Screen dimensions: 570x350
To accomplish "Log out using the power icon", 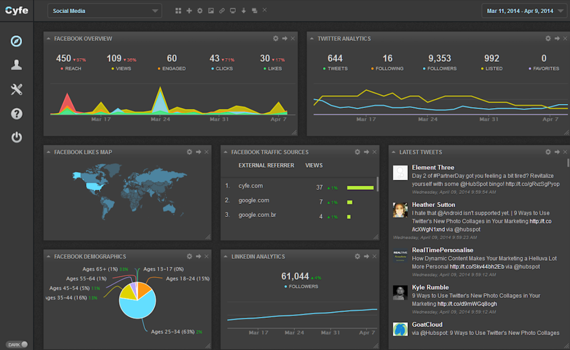I will click(16, 138).
